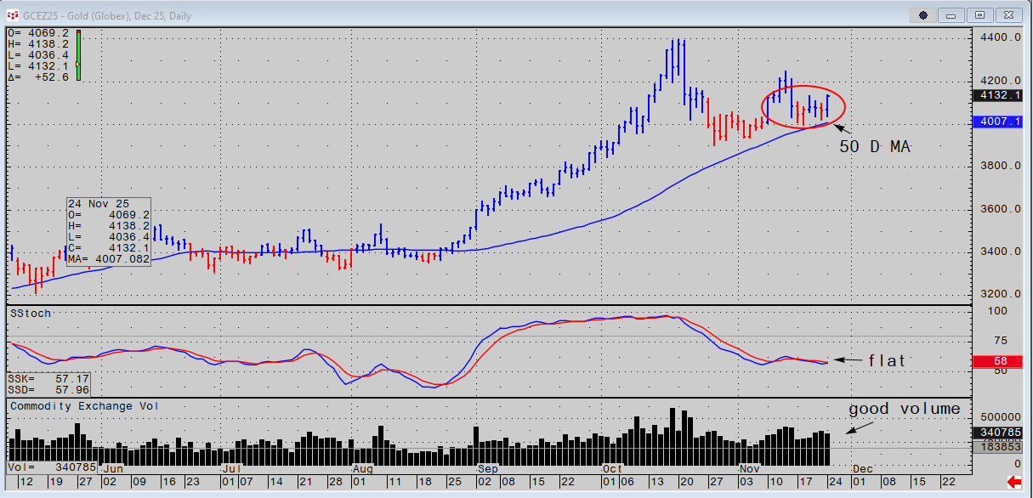The image size is (1033, 498).
Task: Click the 'SStoch' study label
Action: tap(31, 313)
